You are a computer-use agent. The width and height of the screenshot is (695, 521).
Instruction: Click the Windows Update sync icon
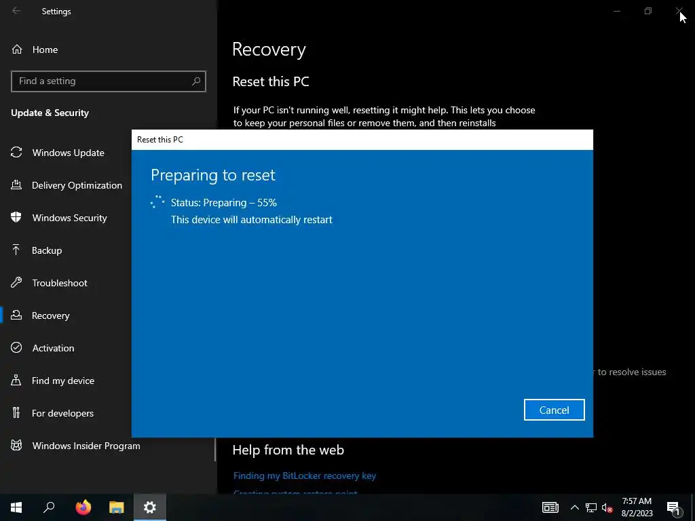pos(16,153)
